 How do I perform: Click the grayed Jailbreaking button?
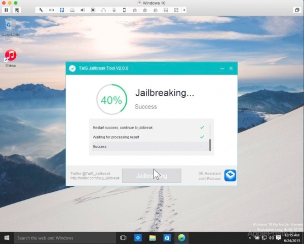point(151,176)
